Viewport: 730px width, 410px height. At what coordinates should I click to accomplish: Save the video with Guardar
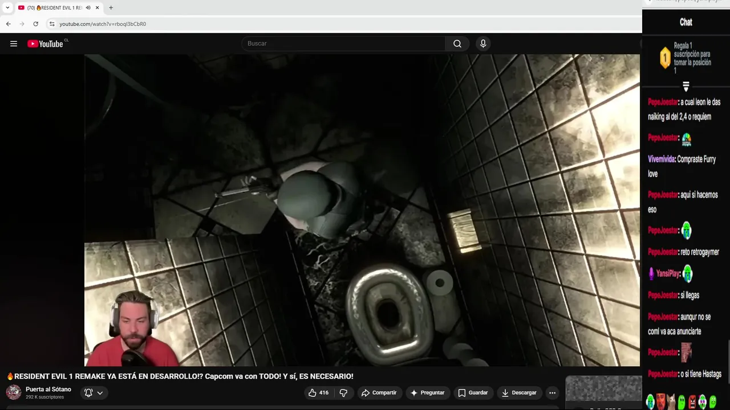(x=473, y=392)
